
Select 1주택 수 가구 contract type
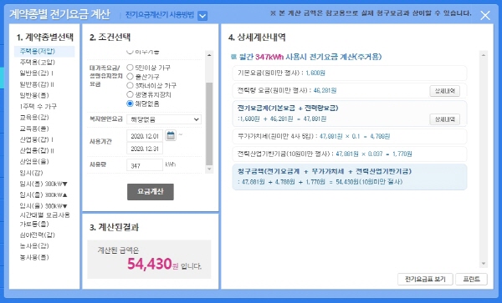coord(38,106)
